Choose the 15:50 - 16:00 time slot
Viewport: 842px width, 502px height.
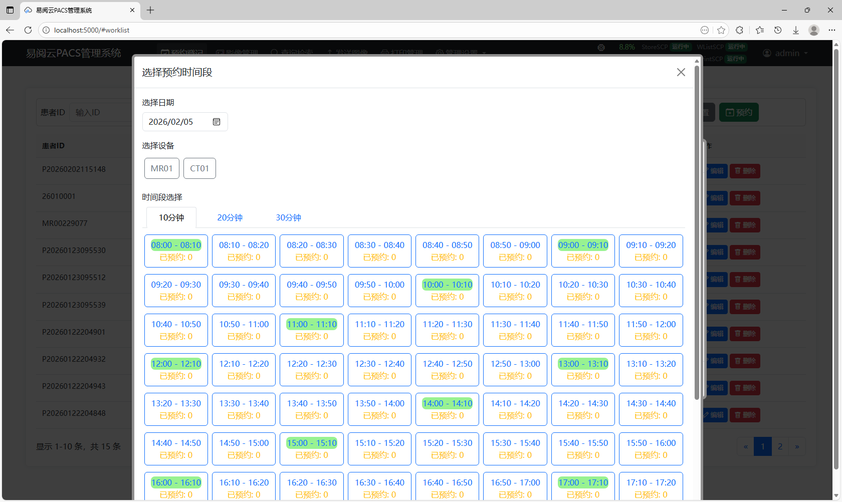[651, 448]
